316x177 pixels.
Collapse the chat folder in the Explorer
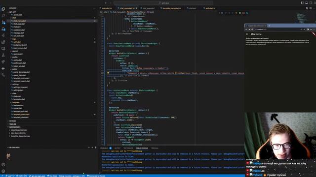tap(14, 18)
